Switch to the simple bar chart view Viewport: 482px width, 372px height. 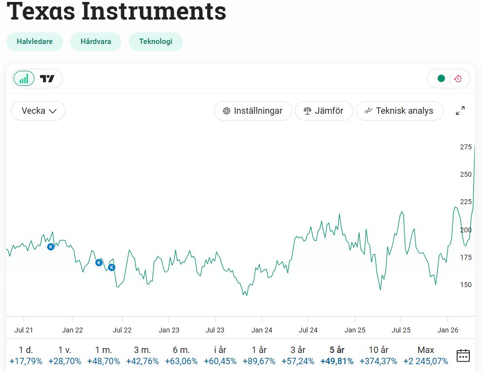[24, 79]
